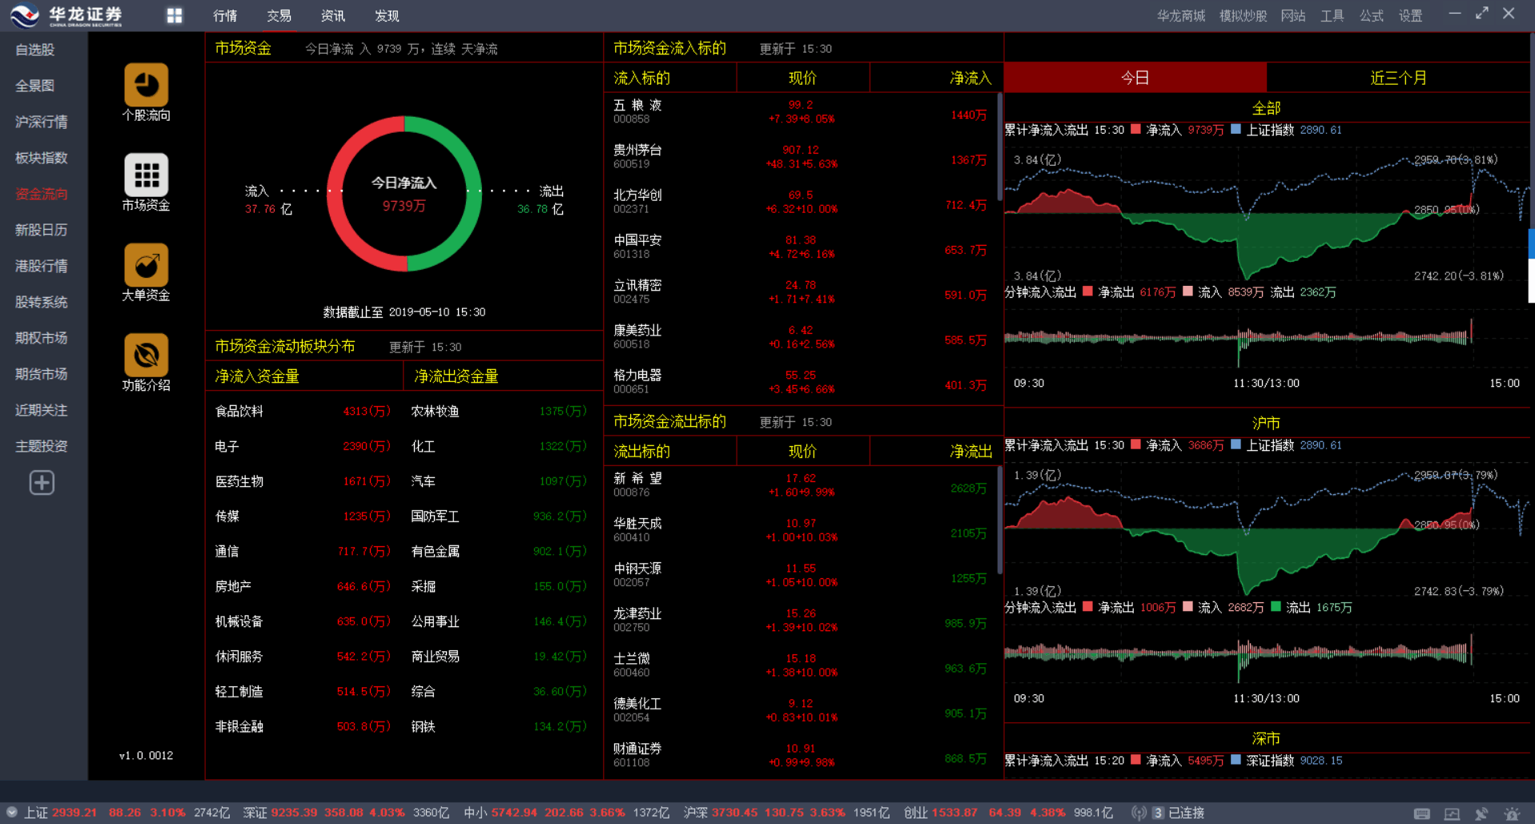Go to 港股行情 in sidebar

[42, 266]
